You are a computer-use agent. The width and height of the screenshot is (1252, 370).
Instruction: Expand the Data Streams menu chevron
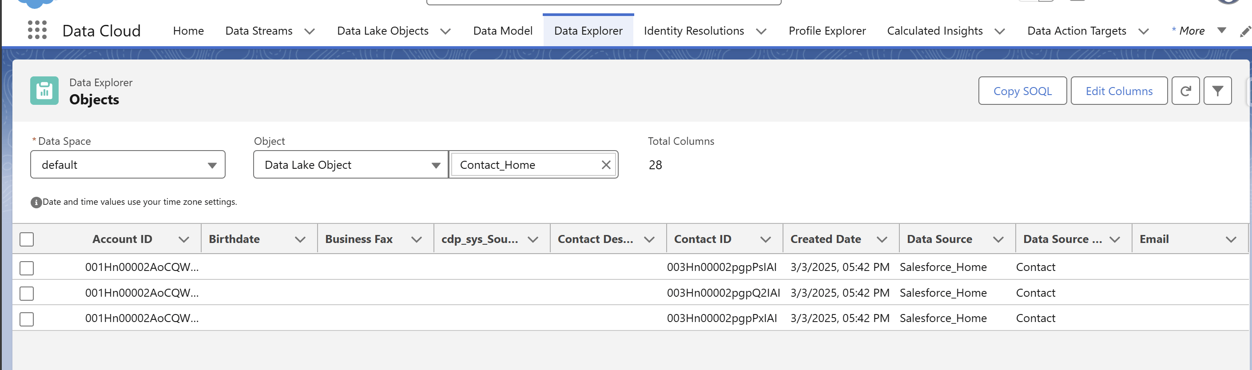click(x=310, y=32)
